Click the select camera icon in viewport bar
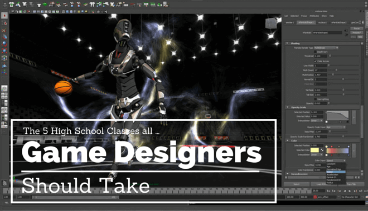The height and width of the screenshot is (211, 368). pos(13,12)
